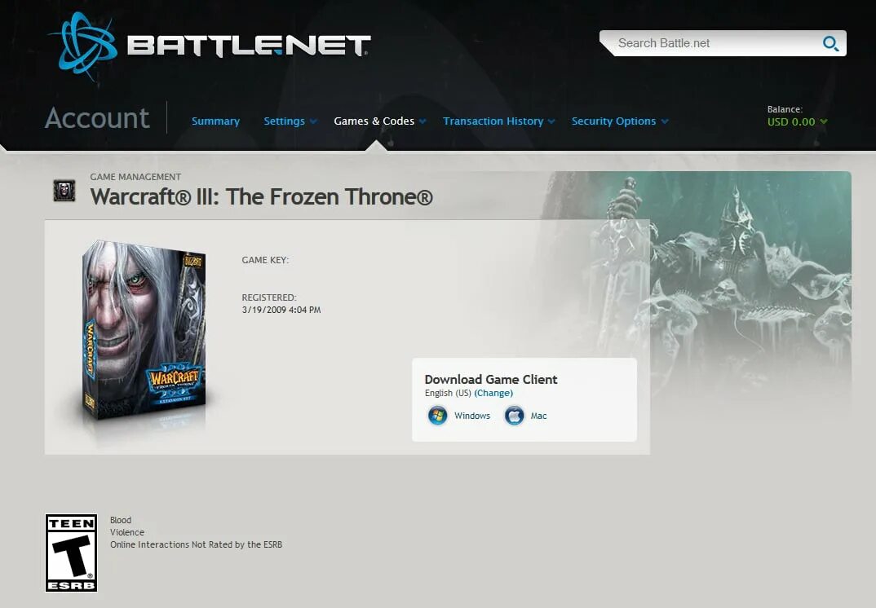Image resolution: width=876 pixels, height=608 pixels.
Task: Click the Frozen Throne box art image
Action: point(144,331)
